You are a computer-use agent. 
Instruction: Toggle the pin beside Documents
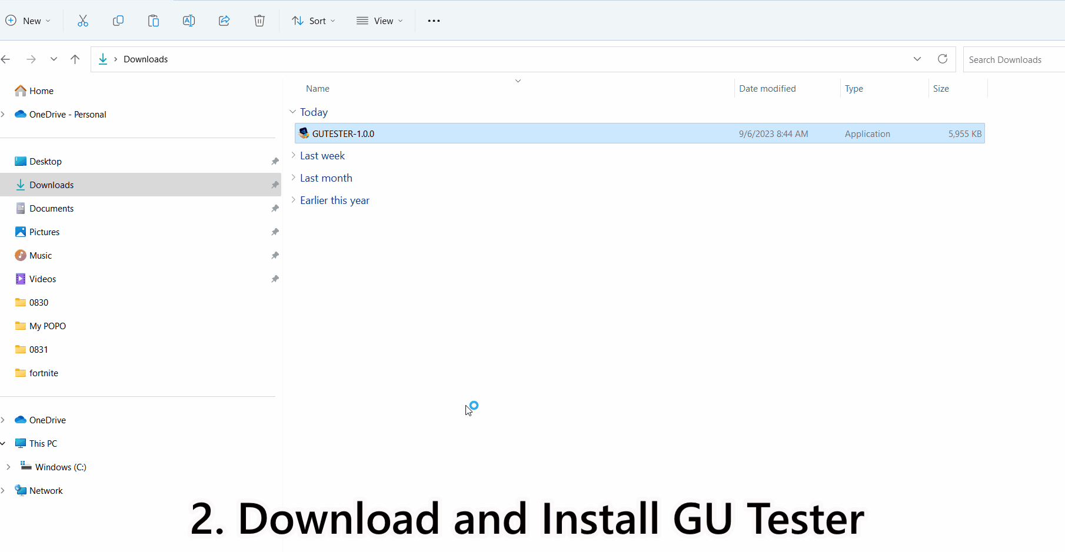[x=275, y=209]
